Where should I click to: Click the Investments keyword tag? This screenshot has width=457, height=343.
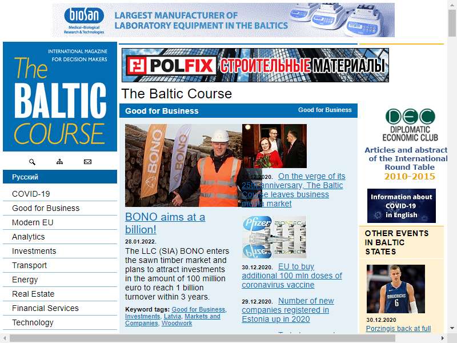(x=142, y=316)
